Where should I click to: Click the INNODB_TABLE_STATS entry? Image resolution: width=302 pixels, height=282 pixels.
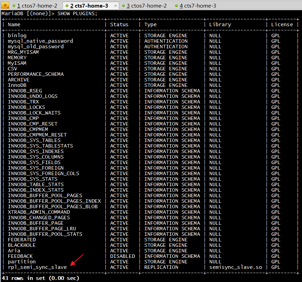click(x=35, y=184)
